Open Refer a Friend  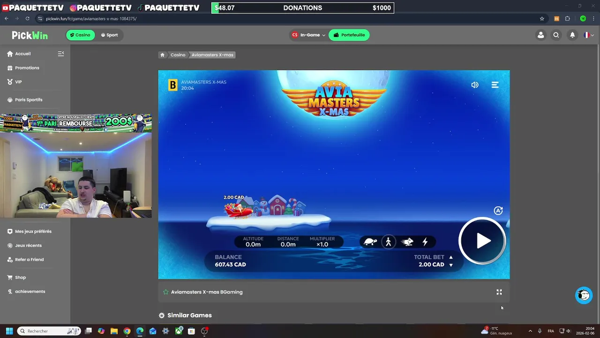click(25, 260)
